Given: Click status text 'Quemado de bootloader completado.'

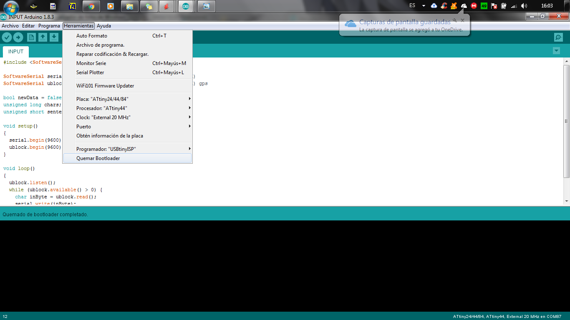Looking at the screenshot, I should (x=45, y=215).
